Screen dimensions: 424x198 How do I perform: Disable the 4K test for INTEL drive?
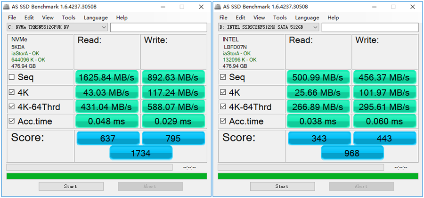223,92
